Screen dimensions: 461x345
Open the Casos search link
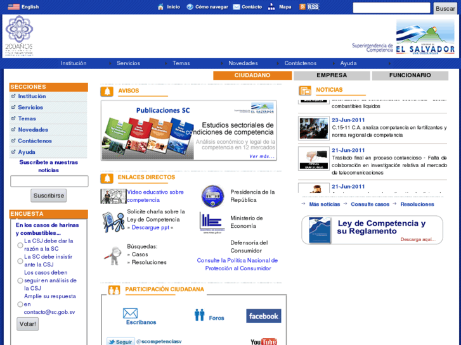[140, 254]
